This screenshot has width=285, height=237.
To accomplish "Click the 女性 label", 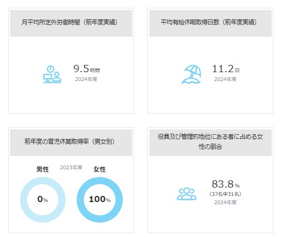I will pos(99,169).
